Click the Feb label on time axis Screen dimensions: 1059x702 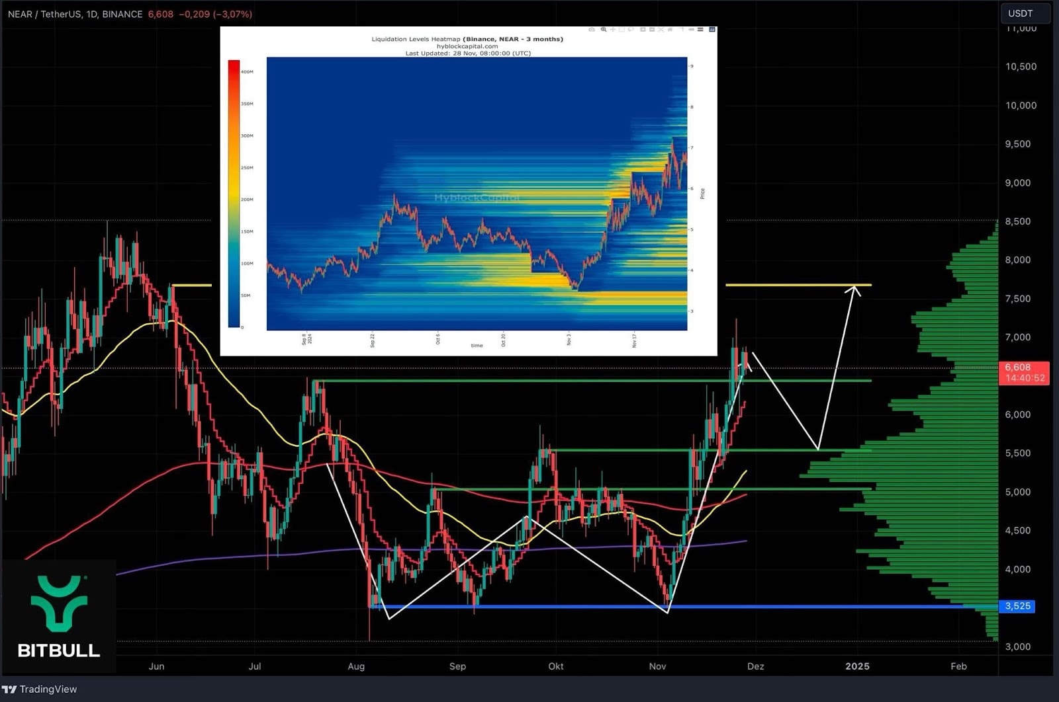(x=958, y=666)
